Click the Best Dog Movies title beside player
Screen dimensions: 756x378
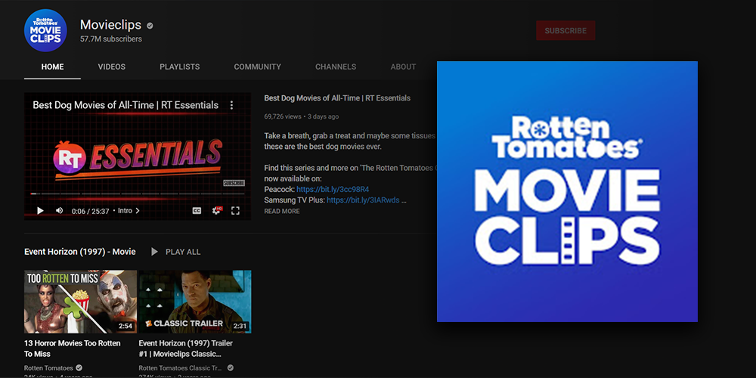337,98
